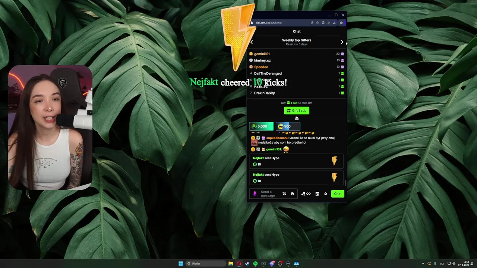Click the site lock icon beside kick.com
This screenshot has height=268, width=477.
pos(252,23)
